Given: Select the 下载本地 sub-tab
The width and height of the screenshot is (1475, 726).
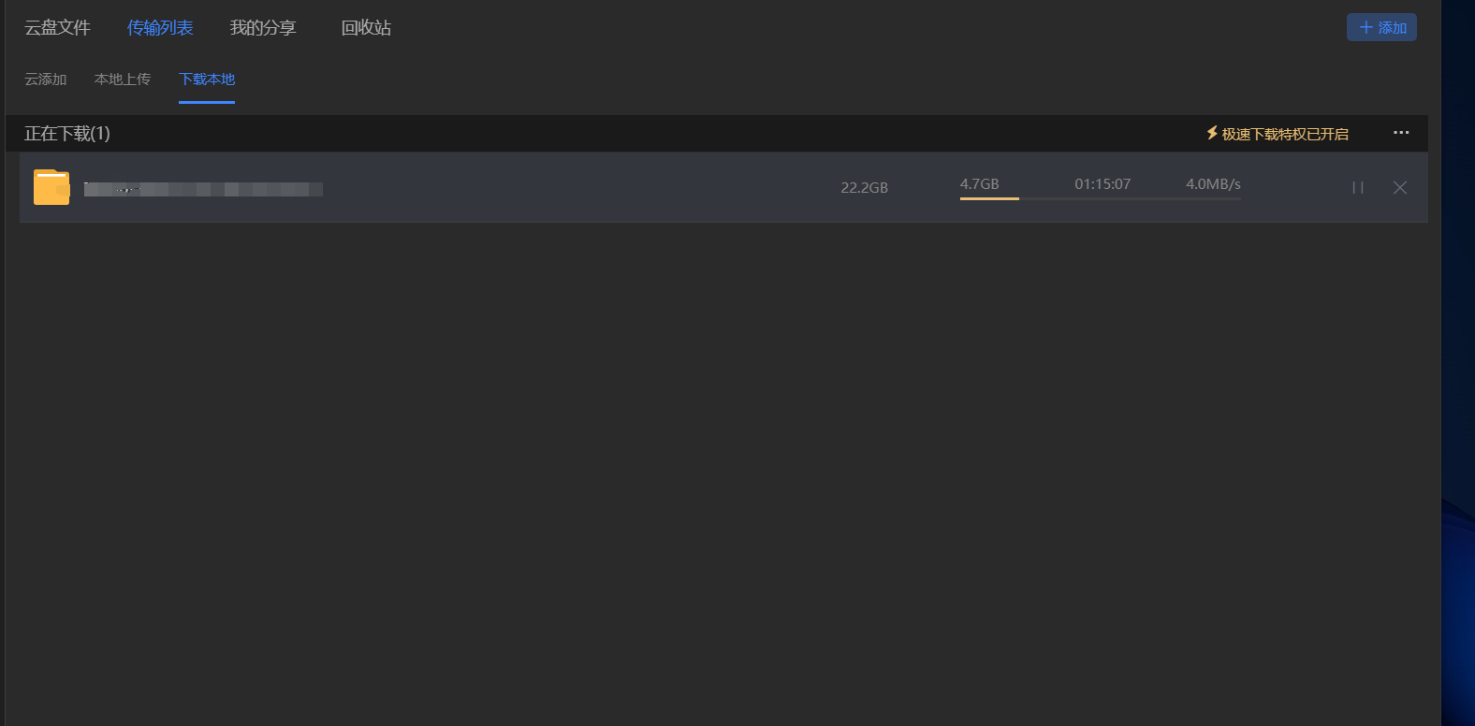Looking at the screenshot, I should 207,80.
